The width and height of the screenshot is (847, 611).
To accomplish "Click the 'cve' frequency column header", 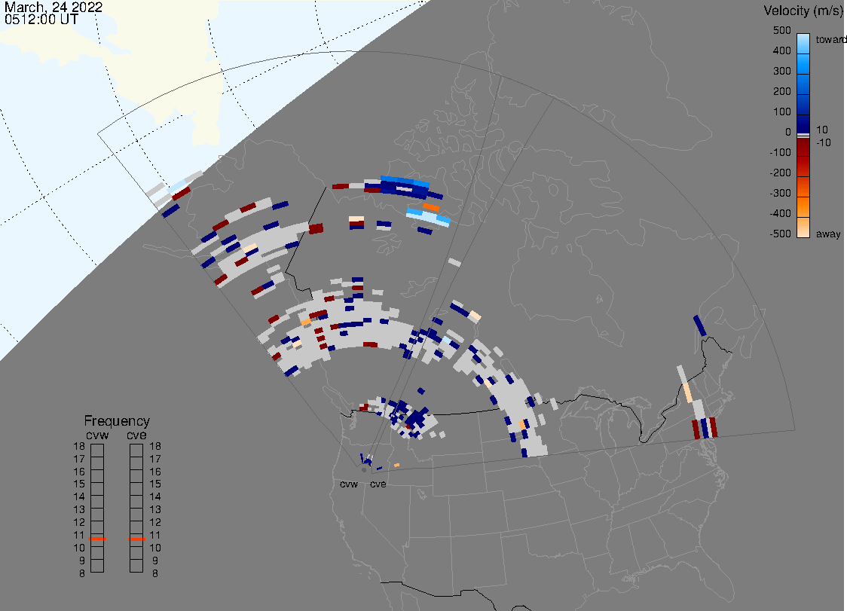I will click(136, 435).
